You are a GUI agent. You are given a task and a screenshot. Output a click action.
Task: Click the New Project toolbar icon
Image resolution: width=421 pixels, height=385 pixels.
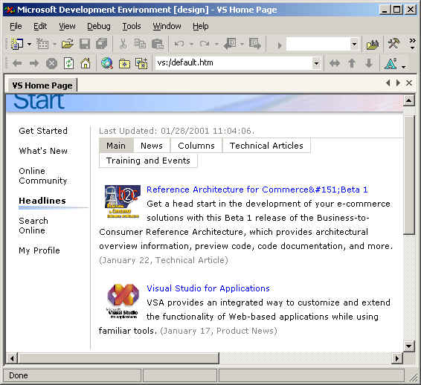pyautogui.click(x=16, y=44)
